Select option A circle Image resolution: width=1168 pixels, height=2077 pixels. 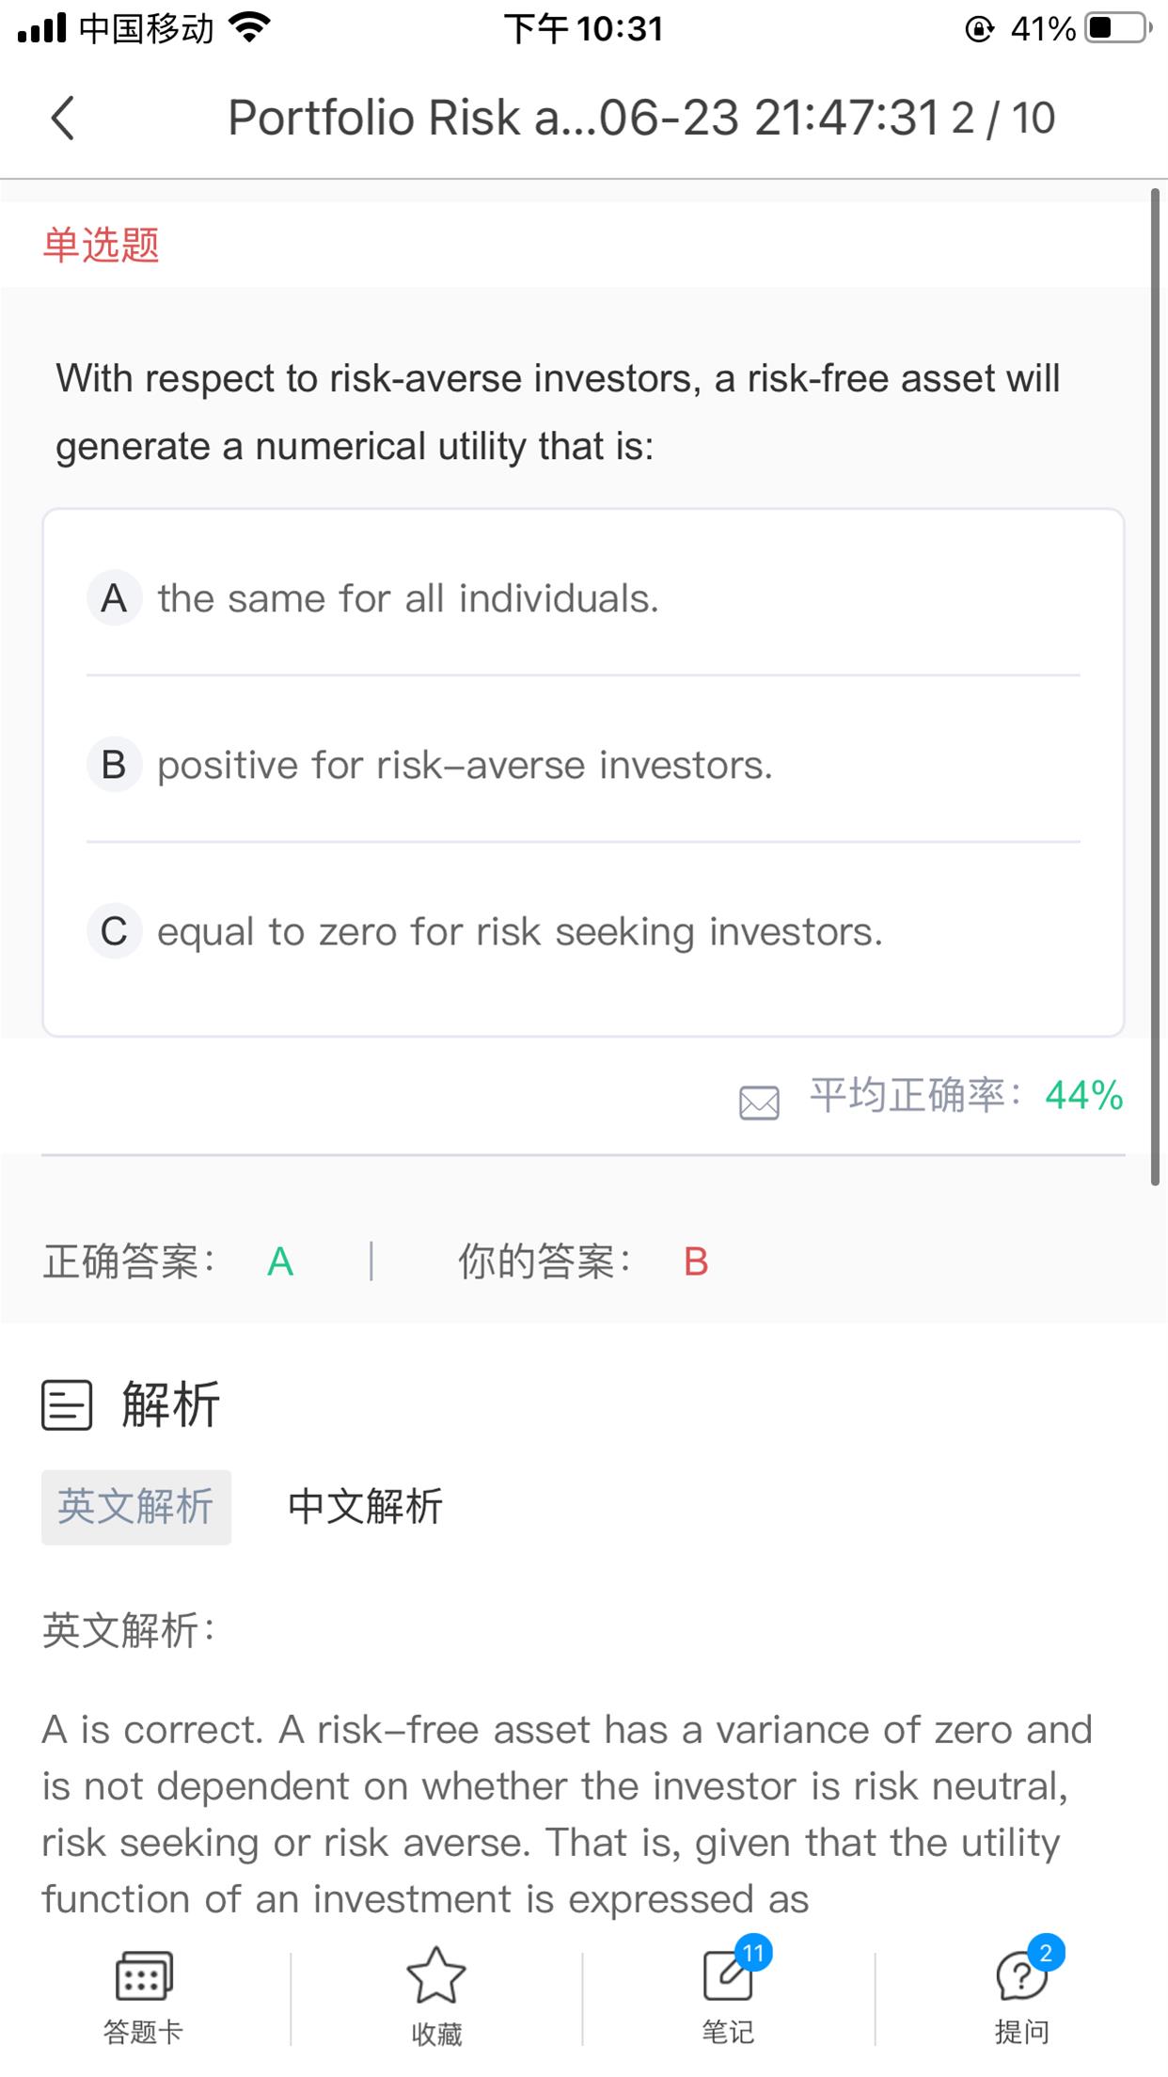(115, 598)
